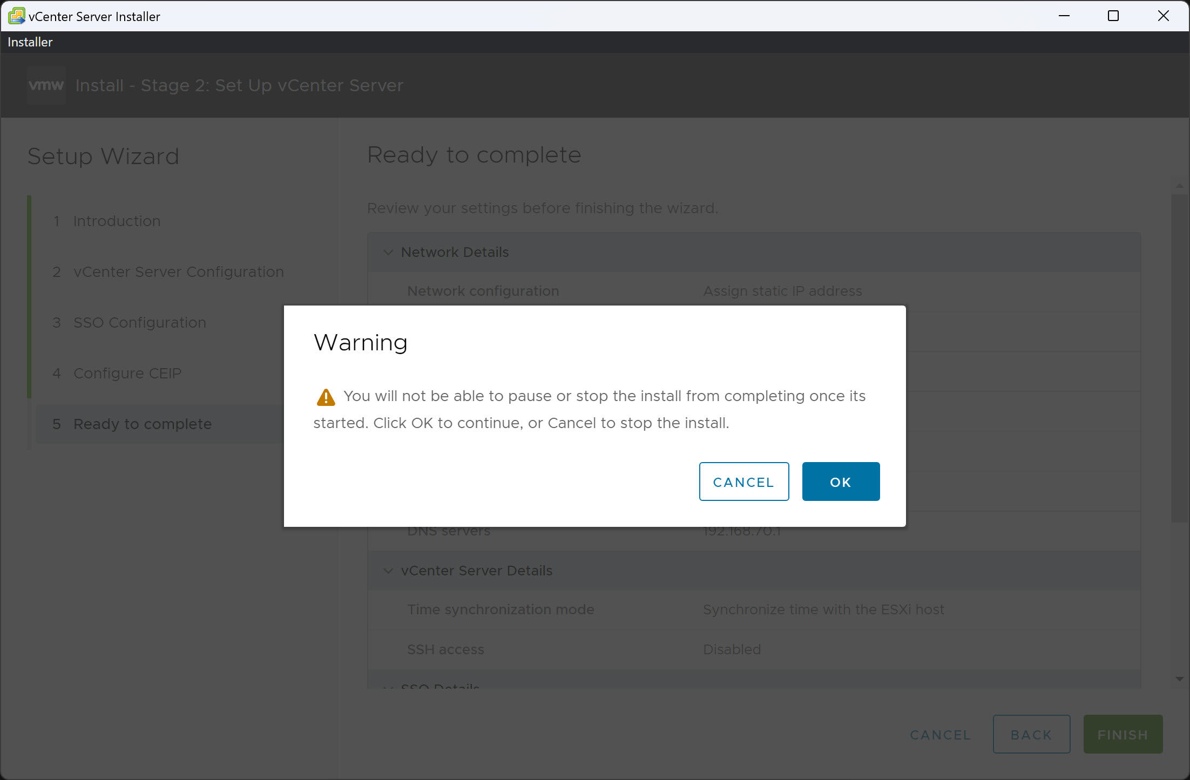Click the scrollbar down arrow
1190x780 pixels.
1179,679
